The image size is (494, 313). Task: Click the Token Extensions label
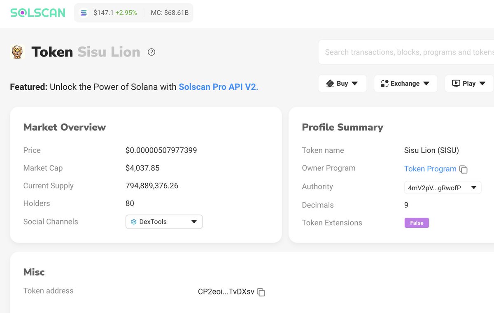coord(332,223)
